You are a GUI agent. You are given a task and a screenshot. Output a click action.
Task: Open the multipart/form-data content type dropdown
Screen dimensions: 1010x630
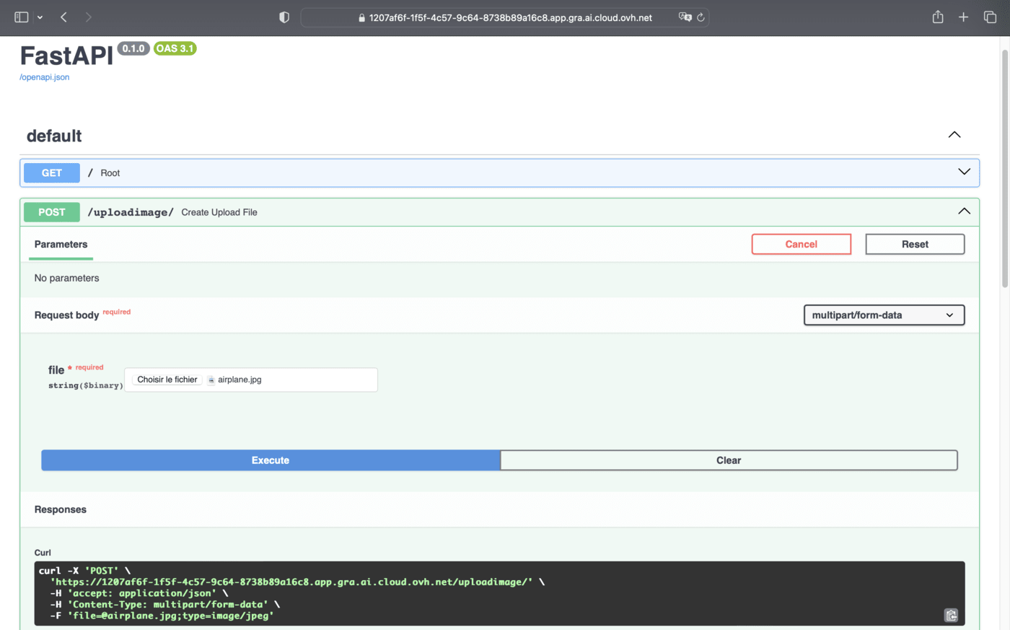click(884, 315)
